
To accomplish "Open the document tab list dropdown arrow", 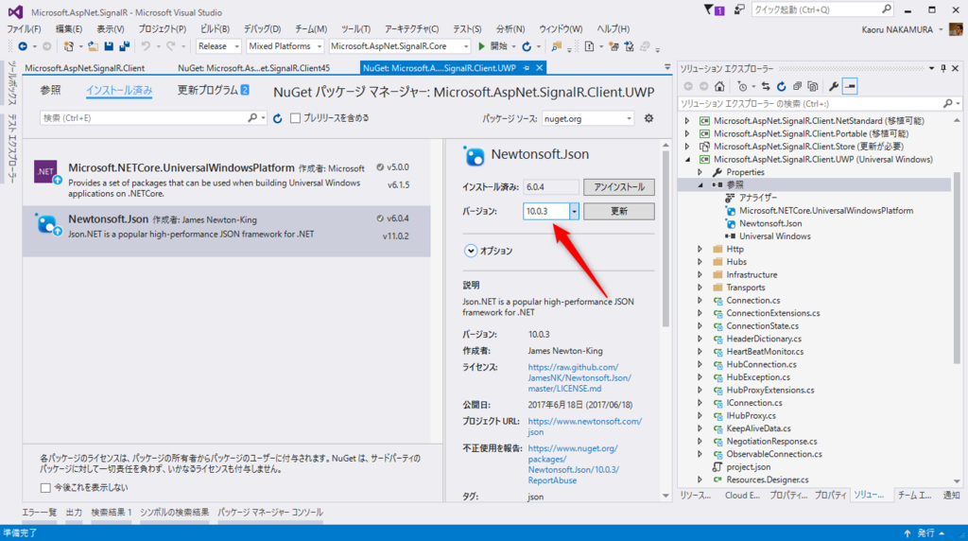I will (x=666, y=67).
